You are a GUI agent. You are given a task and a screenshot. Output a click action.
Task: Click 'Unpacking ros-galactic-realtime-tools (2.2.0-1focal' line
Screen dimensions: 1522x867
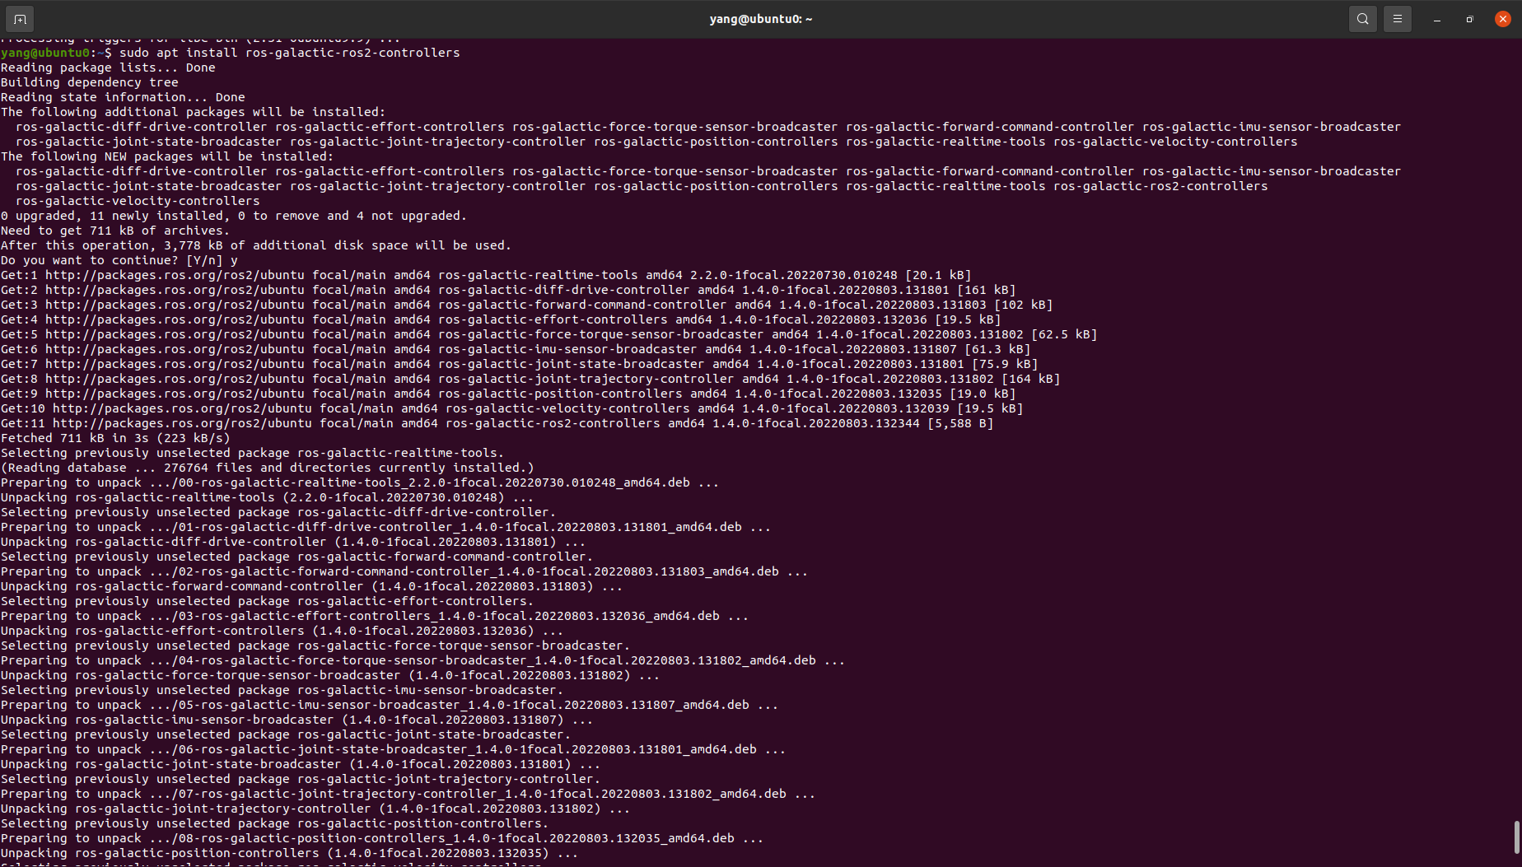tap(268, 497)
